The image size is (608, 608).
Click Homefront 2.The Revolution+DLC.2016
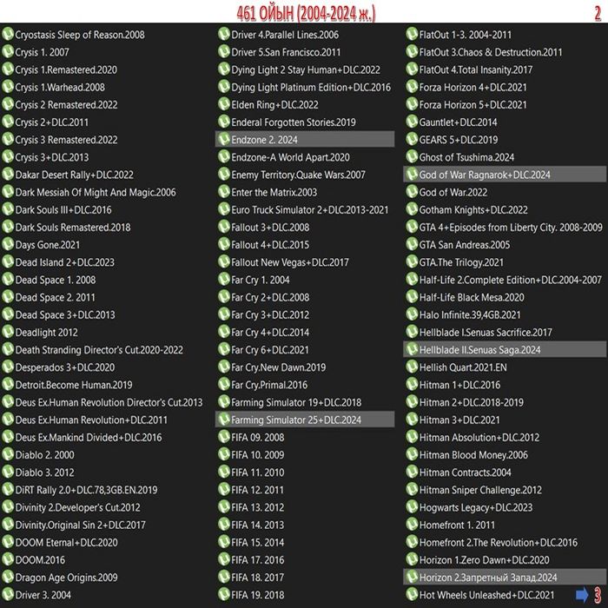pyautogui.click(x=499, y=543)
